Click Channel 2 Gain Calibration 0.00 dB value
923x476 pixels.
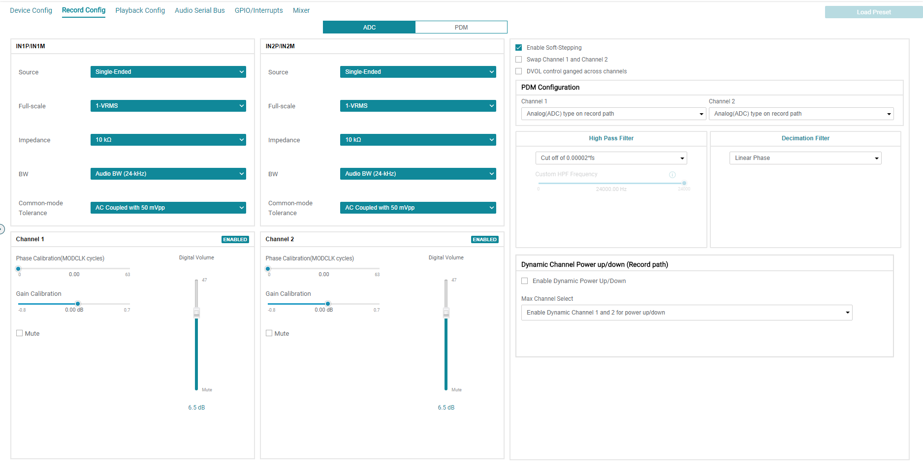pos(324,310)
